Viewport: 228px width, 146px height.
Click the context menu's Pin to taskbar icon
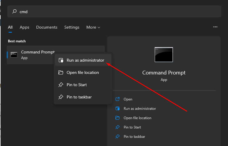coord(61,97)
